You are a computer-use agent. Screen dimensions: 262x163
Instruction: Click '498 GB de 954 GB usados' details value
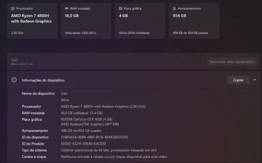click(x=81, y=130)
